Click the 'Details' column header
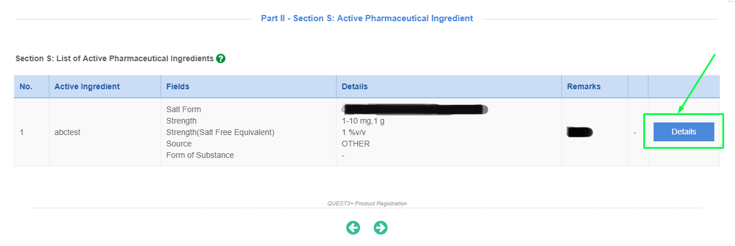 point(355,86)
